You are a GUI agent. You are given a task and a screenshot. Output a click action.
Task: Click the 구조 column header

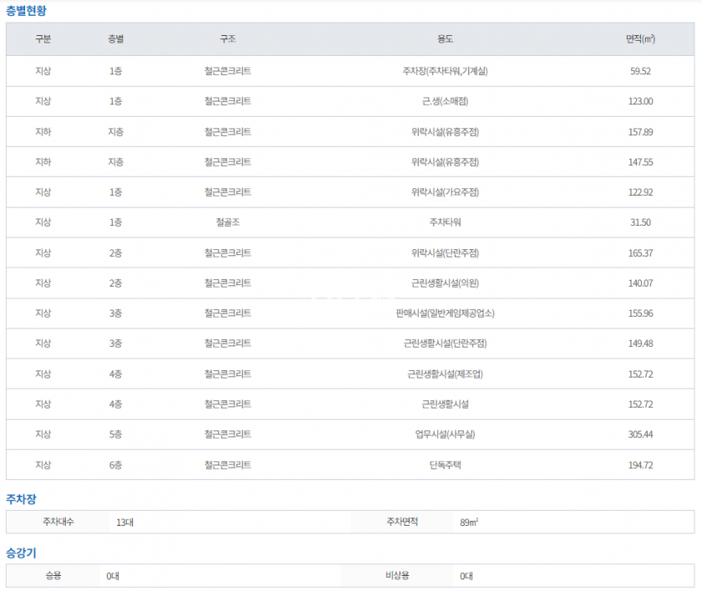coord(227,39)
